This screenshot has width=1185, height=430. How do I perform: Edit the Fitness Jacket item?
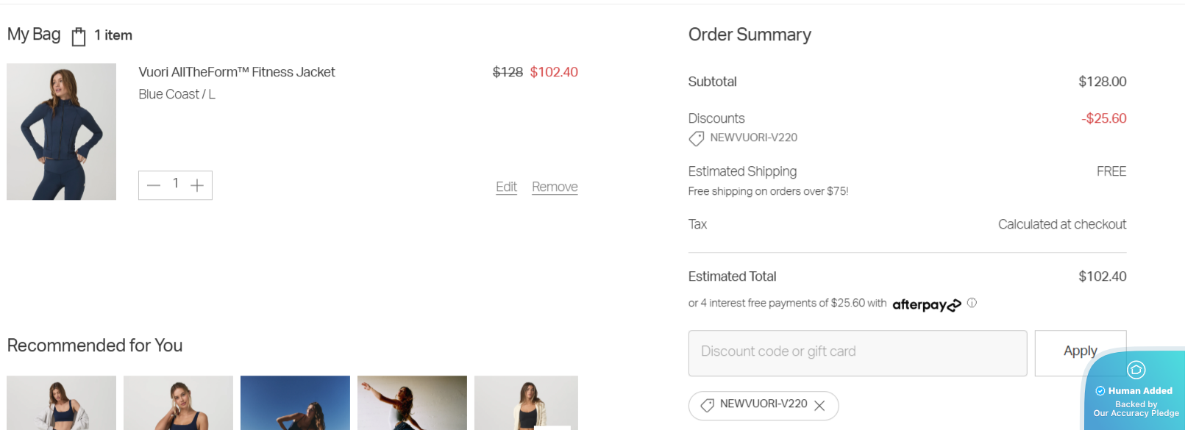click(506, 187)
